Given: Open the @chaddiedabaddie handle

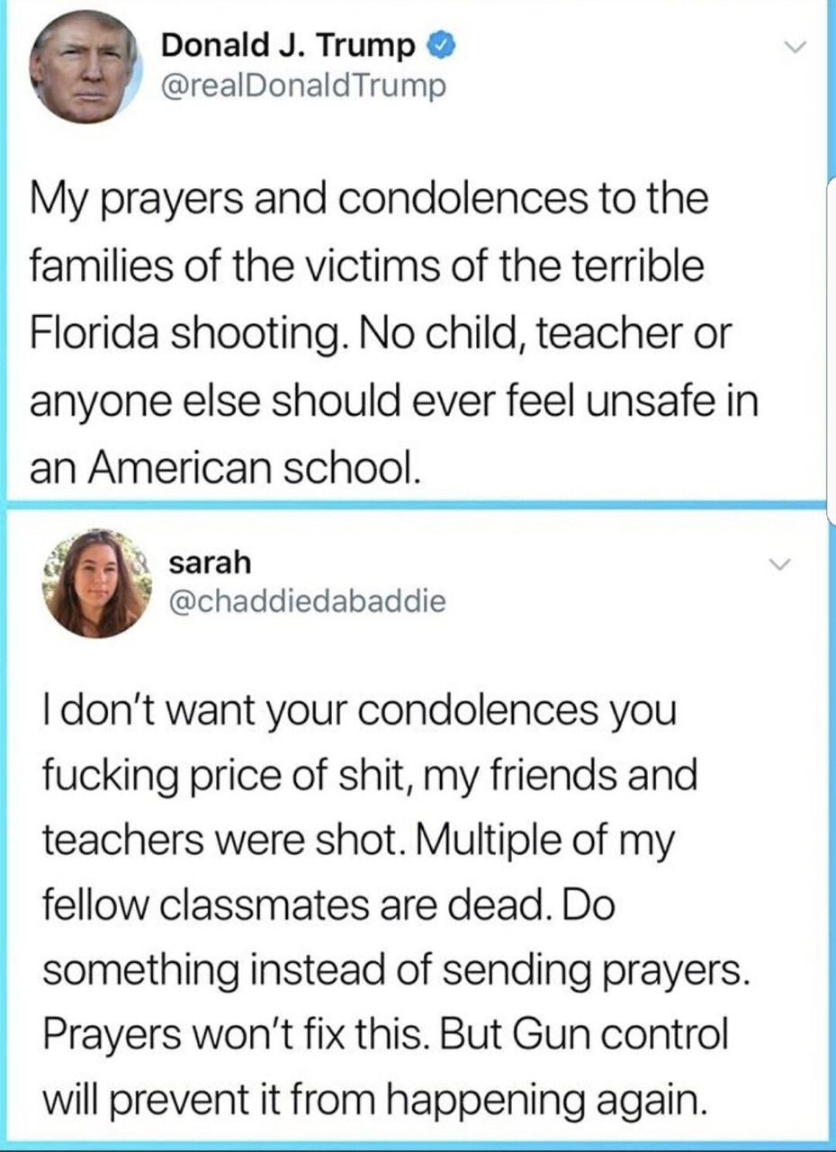Looking at the screenshot, I should click(306, 602).
